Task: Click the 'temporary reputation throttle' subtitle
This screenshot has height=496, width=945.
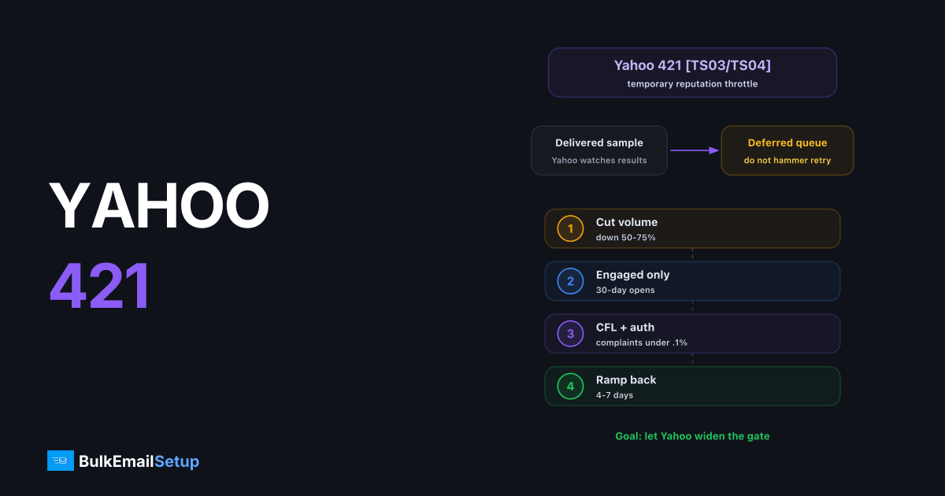Action: (x=692, y=83)
